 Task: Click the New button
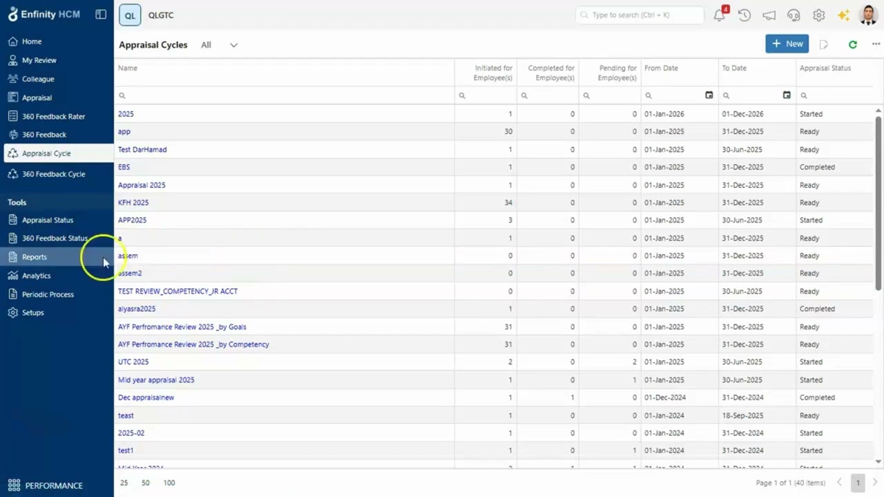[787, 43]
